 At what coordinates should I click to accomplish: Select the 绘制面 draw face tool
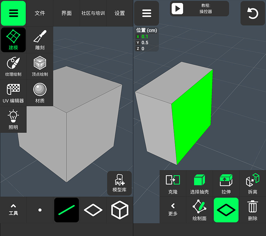tap(199, 210)
